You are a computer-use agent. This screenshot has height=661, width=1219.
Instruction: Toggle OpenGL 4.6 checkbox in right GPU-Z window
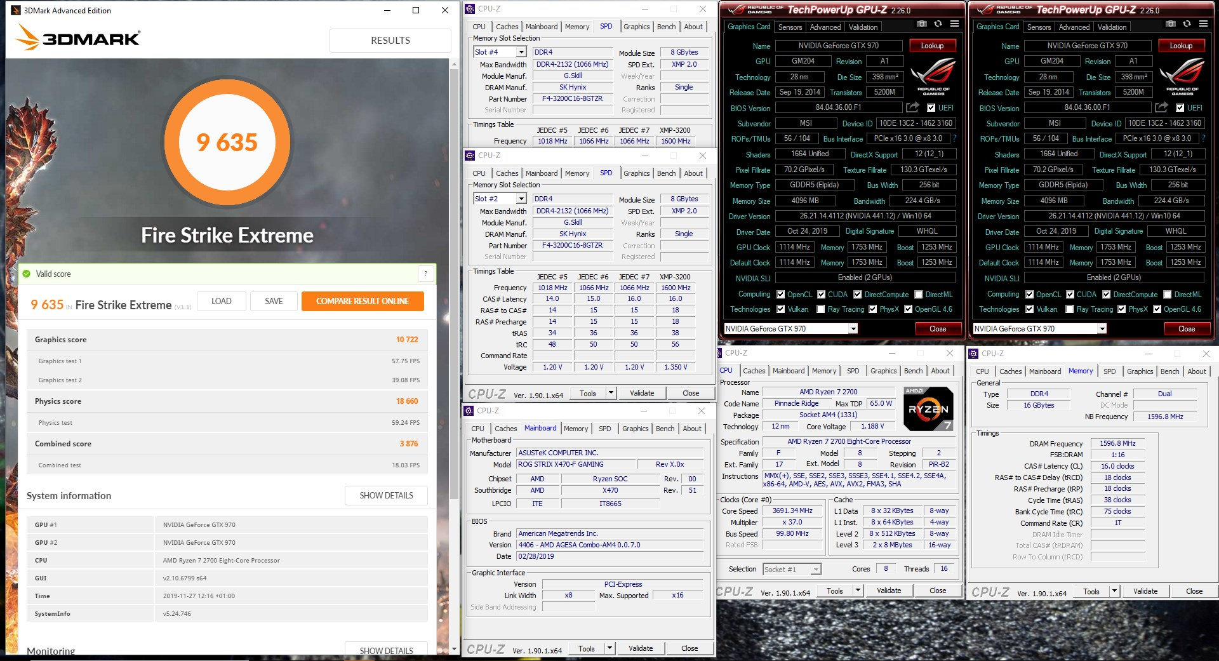[x=1157, y=309]
